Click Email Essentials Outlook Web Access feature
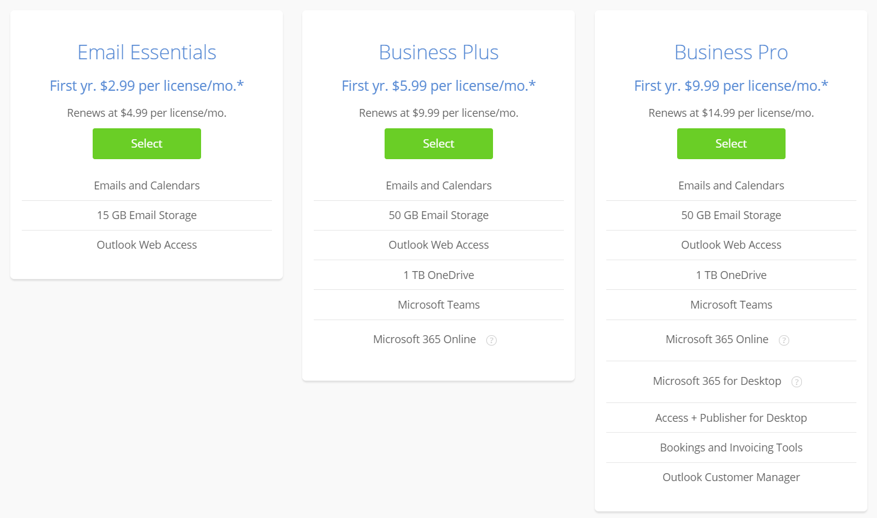 tap(147, 245)
